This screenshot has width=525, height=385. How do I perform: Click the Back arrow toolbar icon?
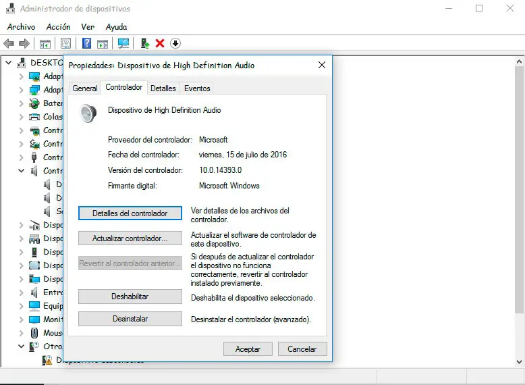(x=9, y=43)
